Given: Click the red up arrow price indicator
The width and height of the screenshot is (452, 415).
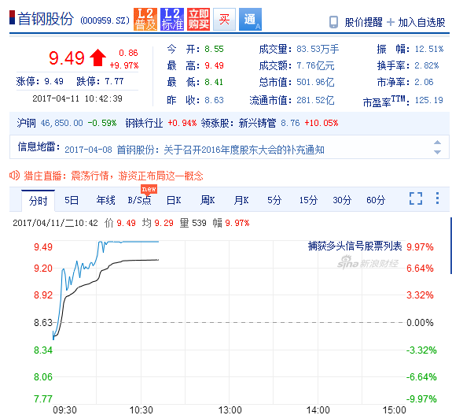Looking at the screenshot, I should pyautogui.click(x=97, y=57).
